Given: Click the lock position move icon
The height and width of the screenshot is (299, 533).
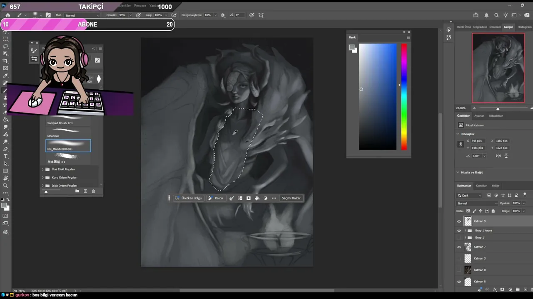Looking at the screenshot, I should (481, 211).
